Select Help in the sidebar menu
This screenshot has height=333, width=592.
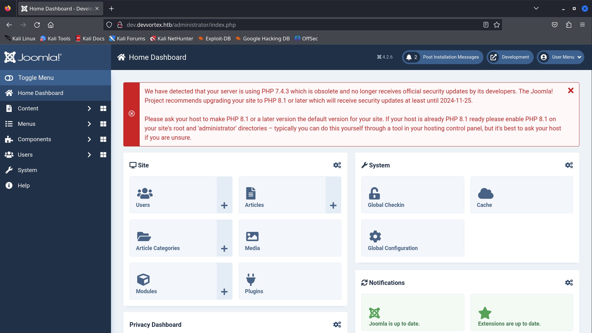coord(23,186)
